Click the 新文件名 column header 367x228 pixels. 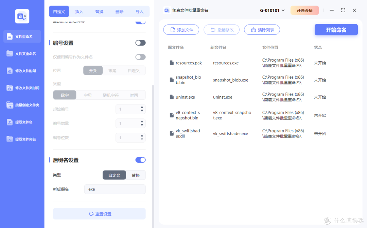point(219,47)
